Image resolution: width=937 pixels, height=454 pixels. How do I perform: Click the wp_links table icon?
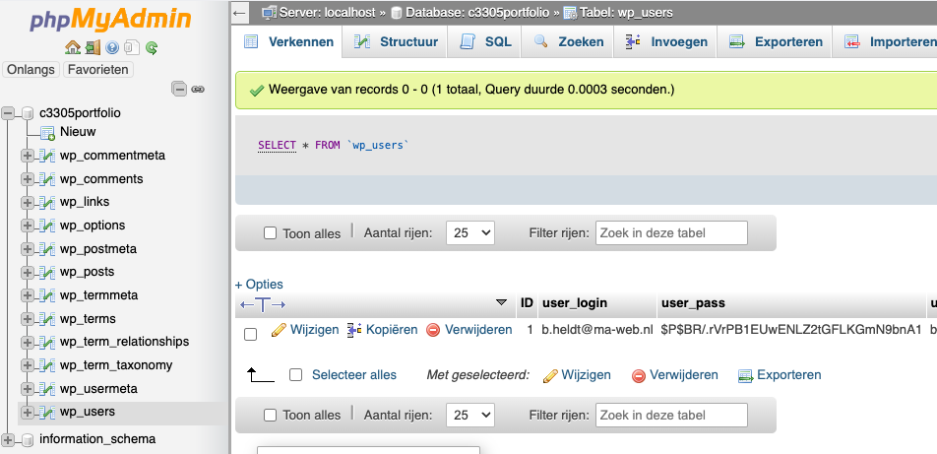point(47,202)
